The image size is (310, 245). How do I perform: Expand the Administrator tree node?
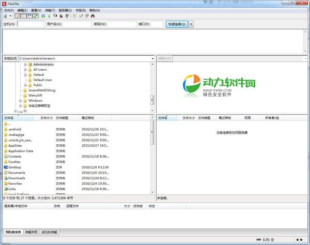(25, 65)
